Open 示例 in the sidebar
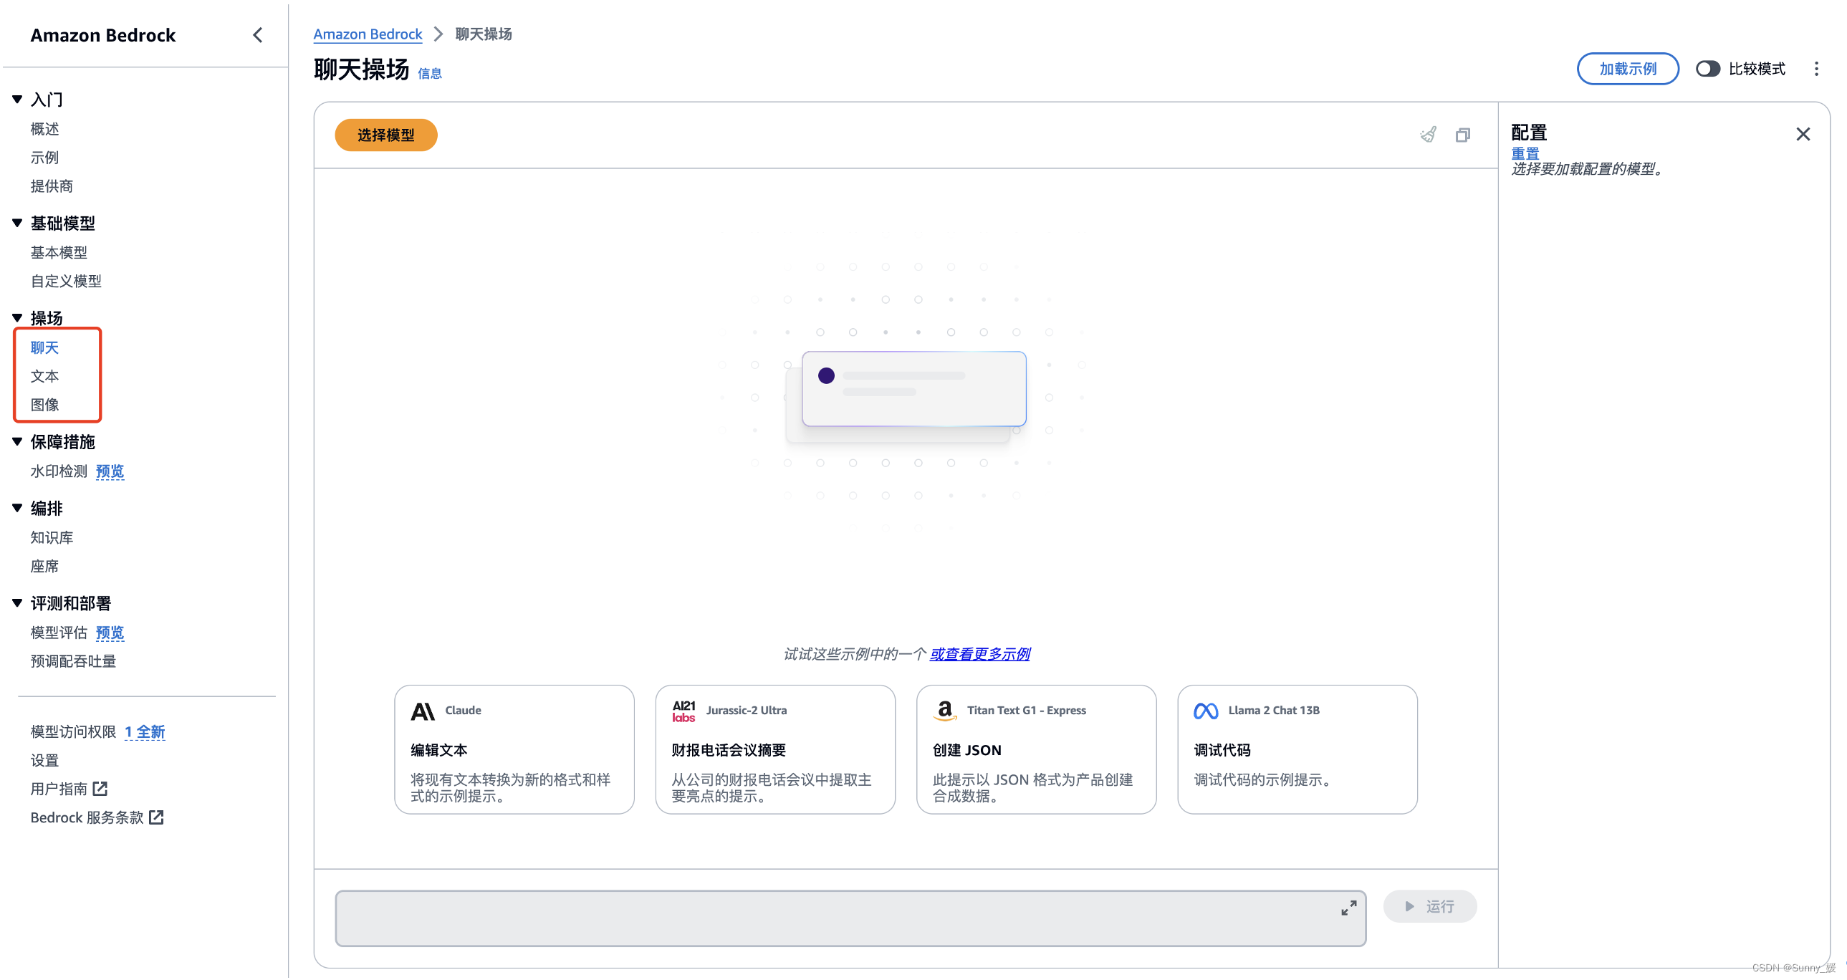1847x980 pixels. pos(44,158)
